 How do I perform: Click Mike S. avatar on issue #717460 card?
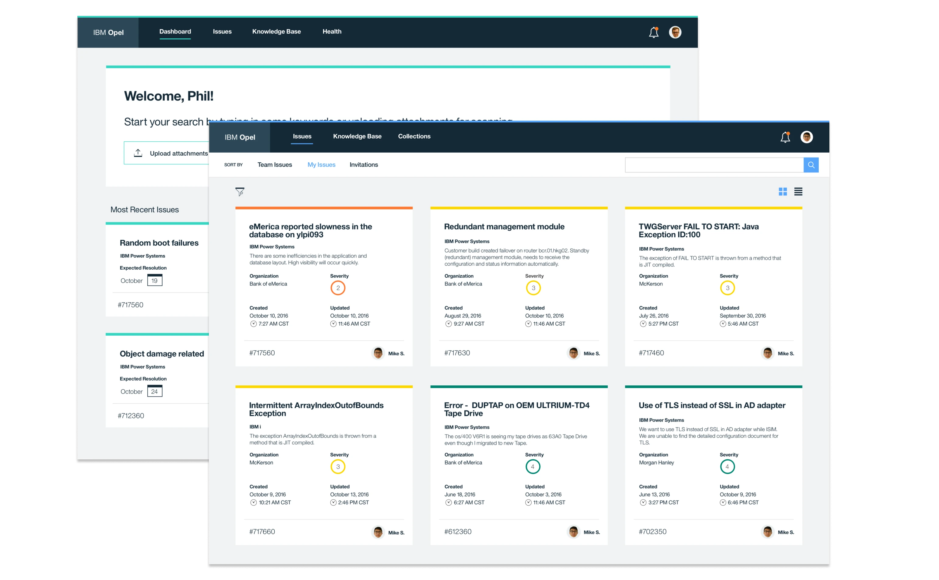pyautogui.click(x=768, y=353)
